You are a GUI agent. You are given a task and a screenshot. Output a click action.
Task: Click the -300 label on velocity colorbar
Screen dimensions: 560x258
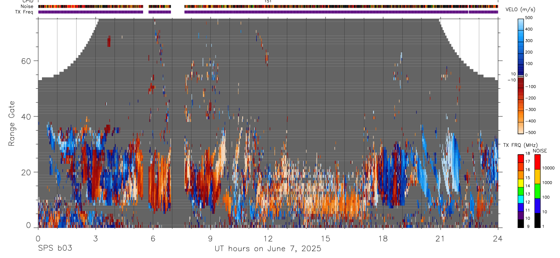[530, 110]
